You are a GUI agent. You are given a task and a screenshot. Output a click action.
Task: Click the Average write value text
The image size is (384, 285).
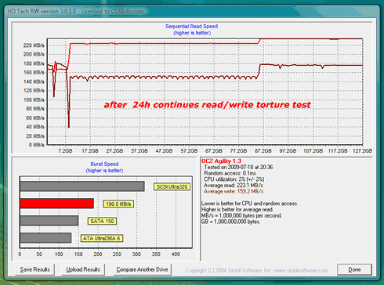pos(234,191)
